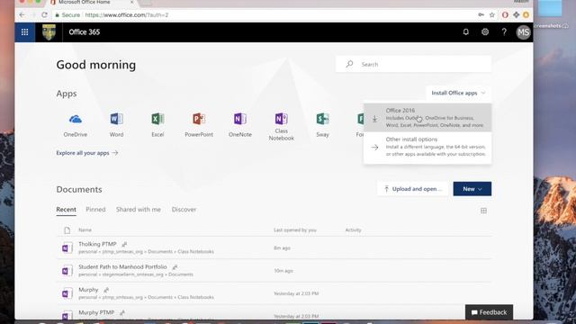
Task: Launch the Sway app
Action: 322,125
